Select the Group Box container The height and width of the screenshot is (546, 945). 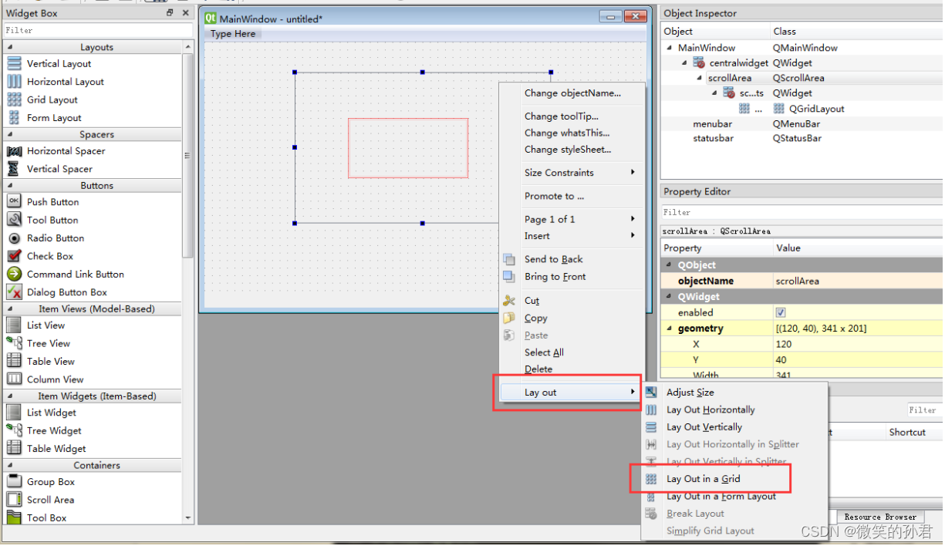(x=50, y=481)
